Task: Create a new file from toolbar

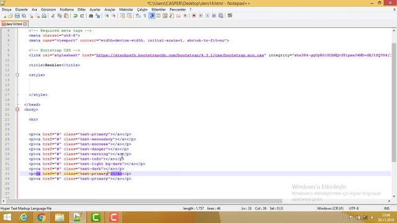Action: (x=4, y=15)
